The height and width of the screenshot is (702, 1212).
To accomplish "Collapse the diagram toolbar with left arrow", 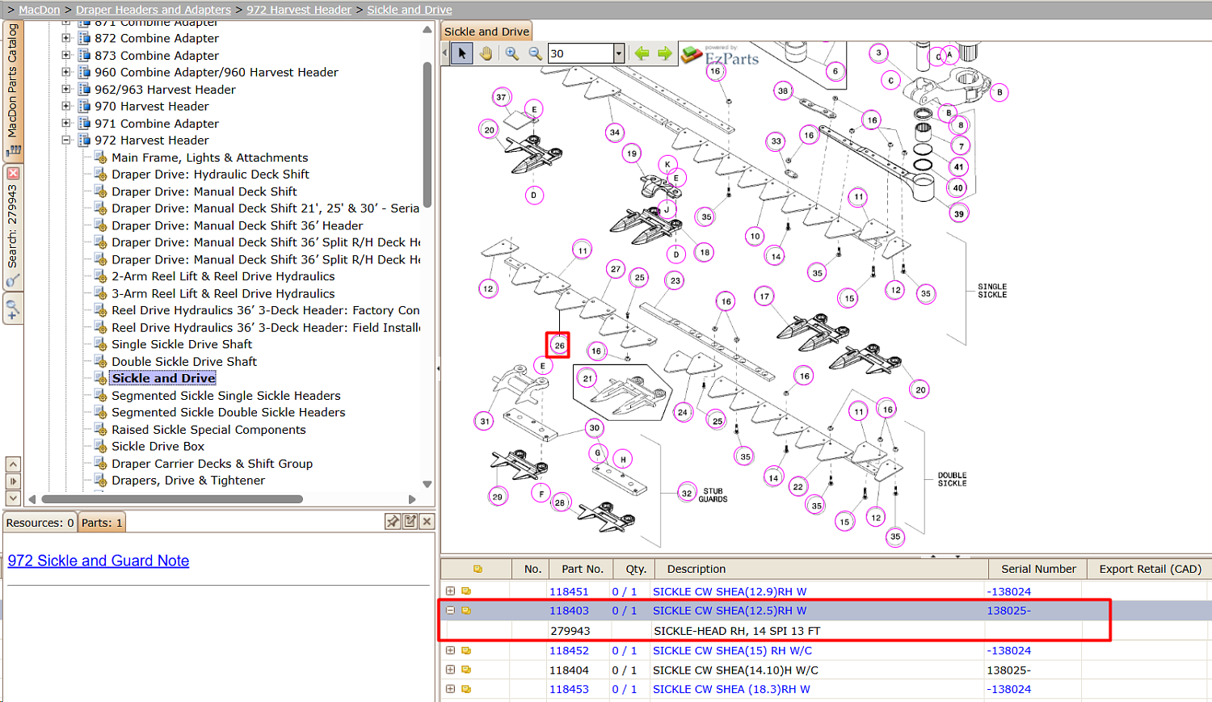I will tap(444, 53).
